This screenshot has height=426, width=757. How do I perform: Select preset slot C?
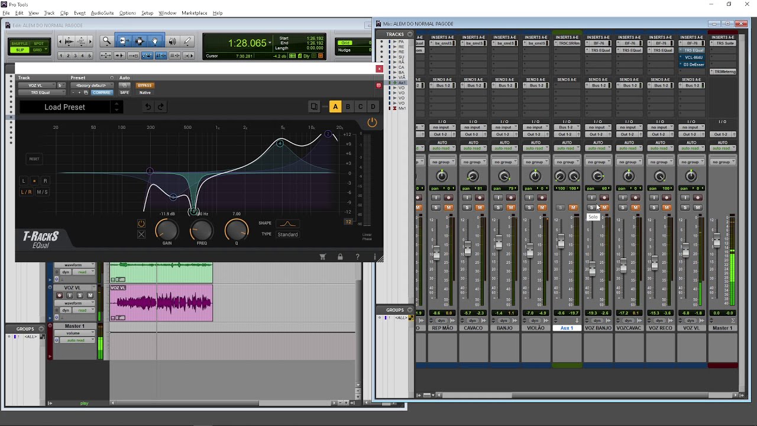pyautogui.click(x=360, y=106)
